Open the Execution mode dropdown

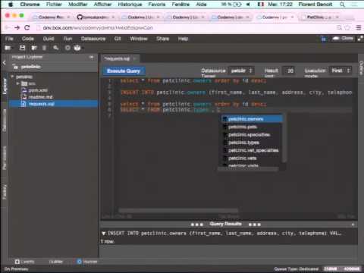click(x=340, y=71)
